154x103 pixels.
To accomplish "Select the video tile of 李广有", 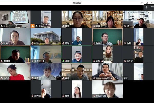I will coord(139,54).
